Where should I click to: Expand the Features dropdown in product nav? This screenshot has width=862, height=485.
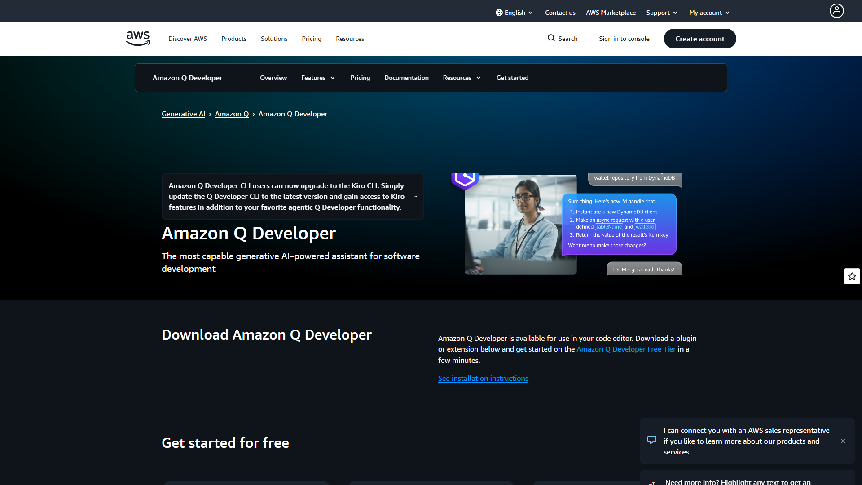(317, 78)
